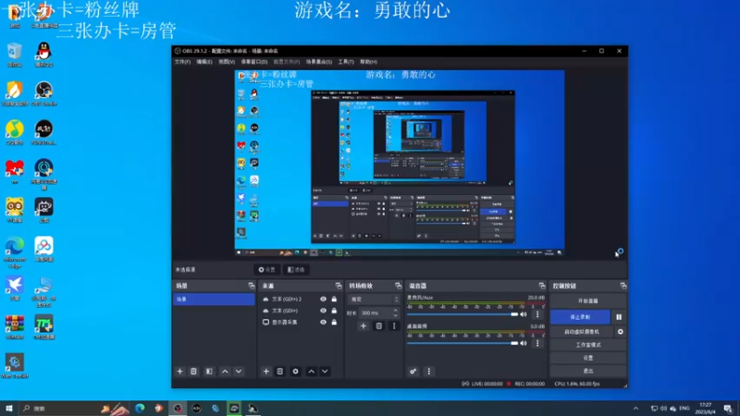Hide the 文本 (GDI+) 2 source
The image size is (740, 416).
[323, 299]
